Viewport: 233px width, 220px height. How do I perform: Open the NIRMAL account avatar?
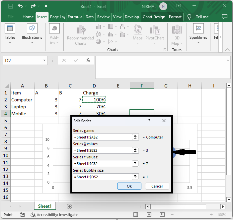(x=163, y=6)
